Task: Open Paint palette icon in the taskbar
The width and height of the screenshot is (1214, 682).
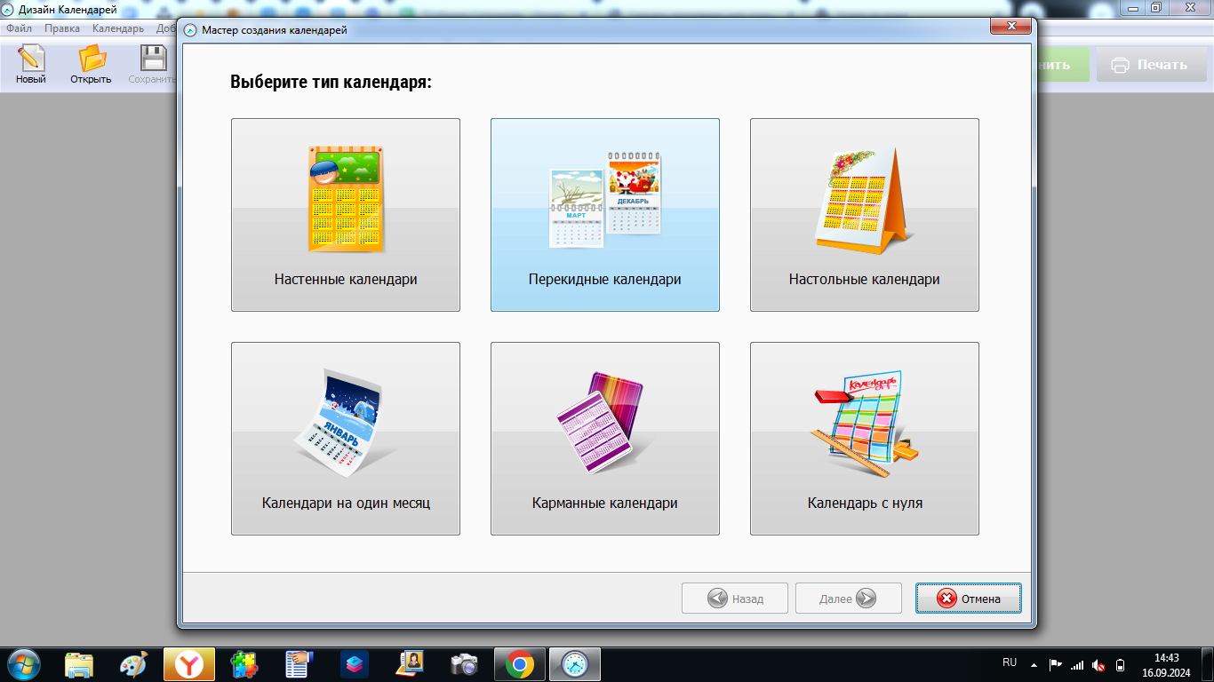Action: tap(134, 663)
